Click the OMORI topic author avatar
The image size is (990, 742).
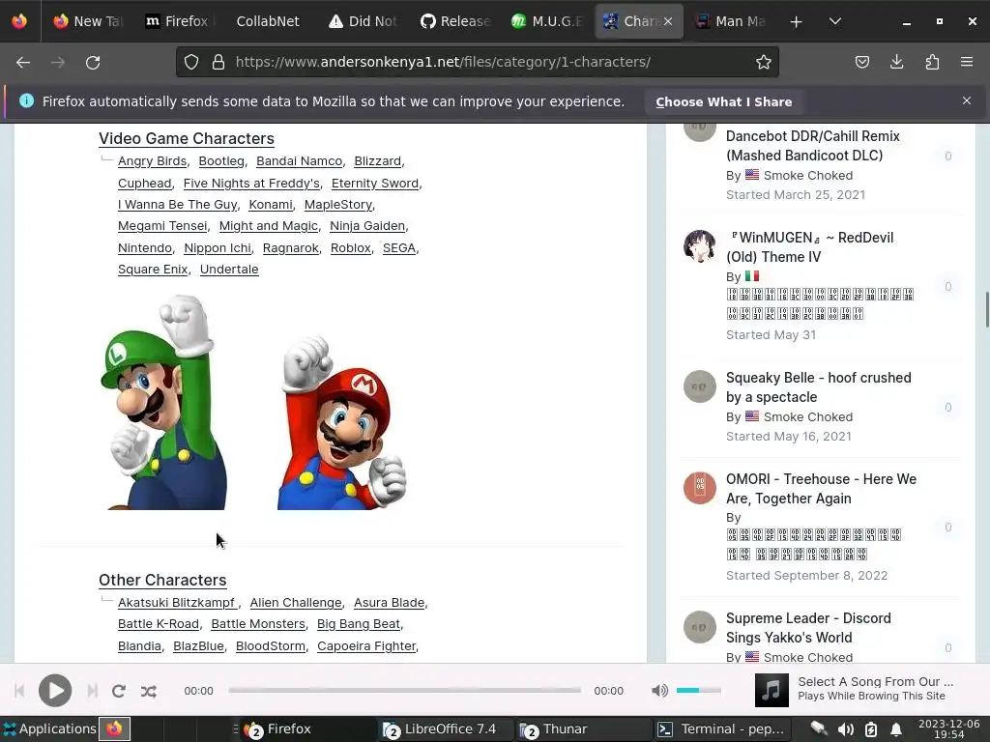(700, 488)
